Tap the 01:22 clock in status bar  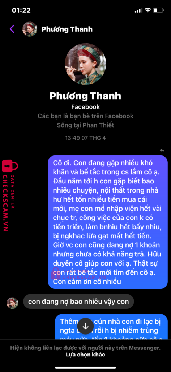click(21, 11)
